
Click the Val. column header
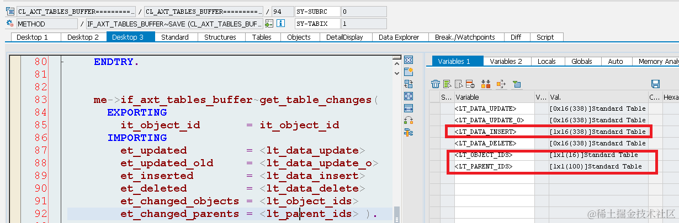click(598, 97)
